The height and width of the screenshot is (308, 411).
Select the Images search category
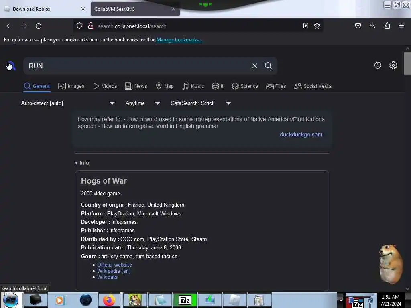point(71,86)
